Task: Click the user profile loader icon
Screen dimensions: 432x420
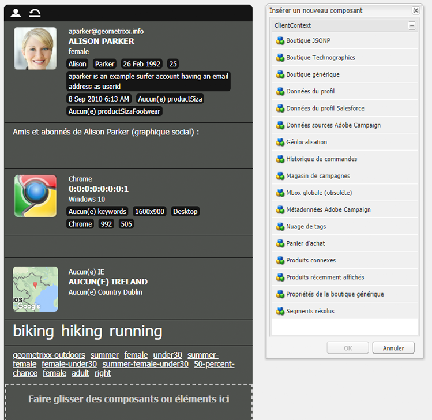Action: 16,13
